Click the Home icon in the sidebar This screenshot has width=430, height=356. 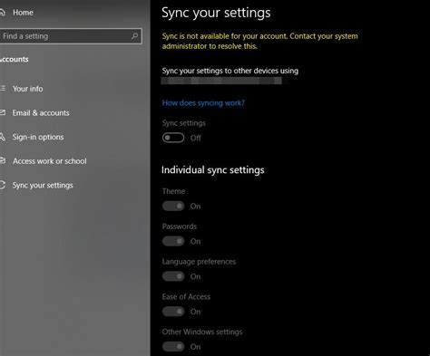click(x=2, y=13)
